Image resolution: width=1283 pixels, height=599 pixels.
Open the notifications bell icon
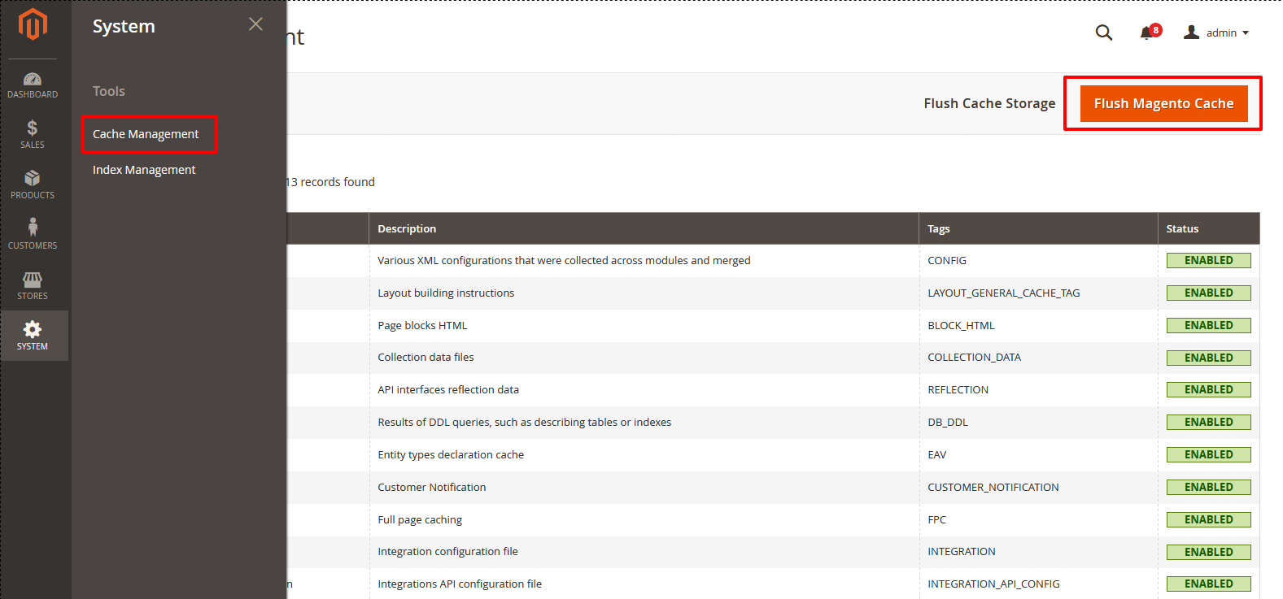pos(1146,33)
